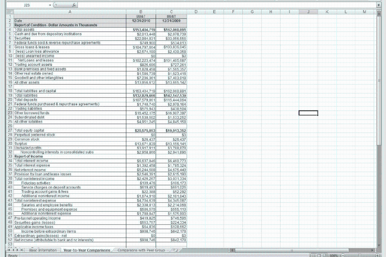386x257 pixels.
Task: Click cell 'Total assets' label
Action: [x=25, y=29]
